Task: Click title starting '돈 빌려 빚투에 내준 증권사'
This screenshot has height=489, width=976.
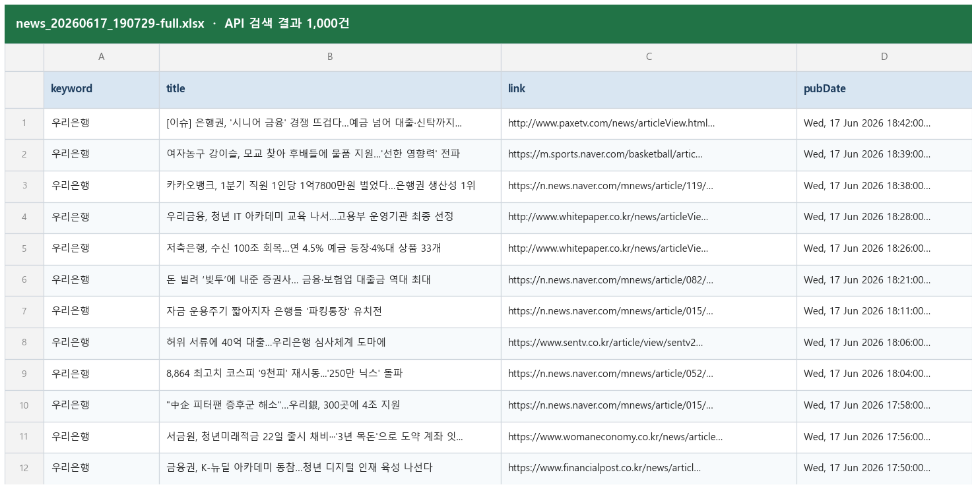Action: point(330,280)
